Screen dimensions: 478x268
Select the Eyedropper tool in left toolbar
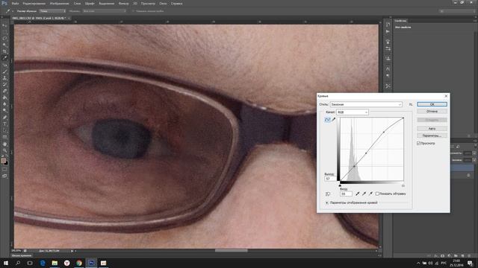(x=4, y=58)
